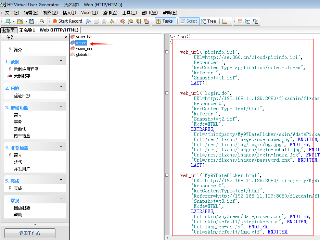Collapse the 1. 录制 section

61,60
